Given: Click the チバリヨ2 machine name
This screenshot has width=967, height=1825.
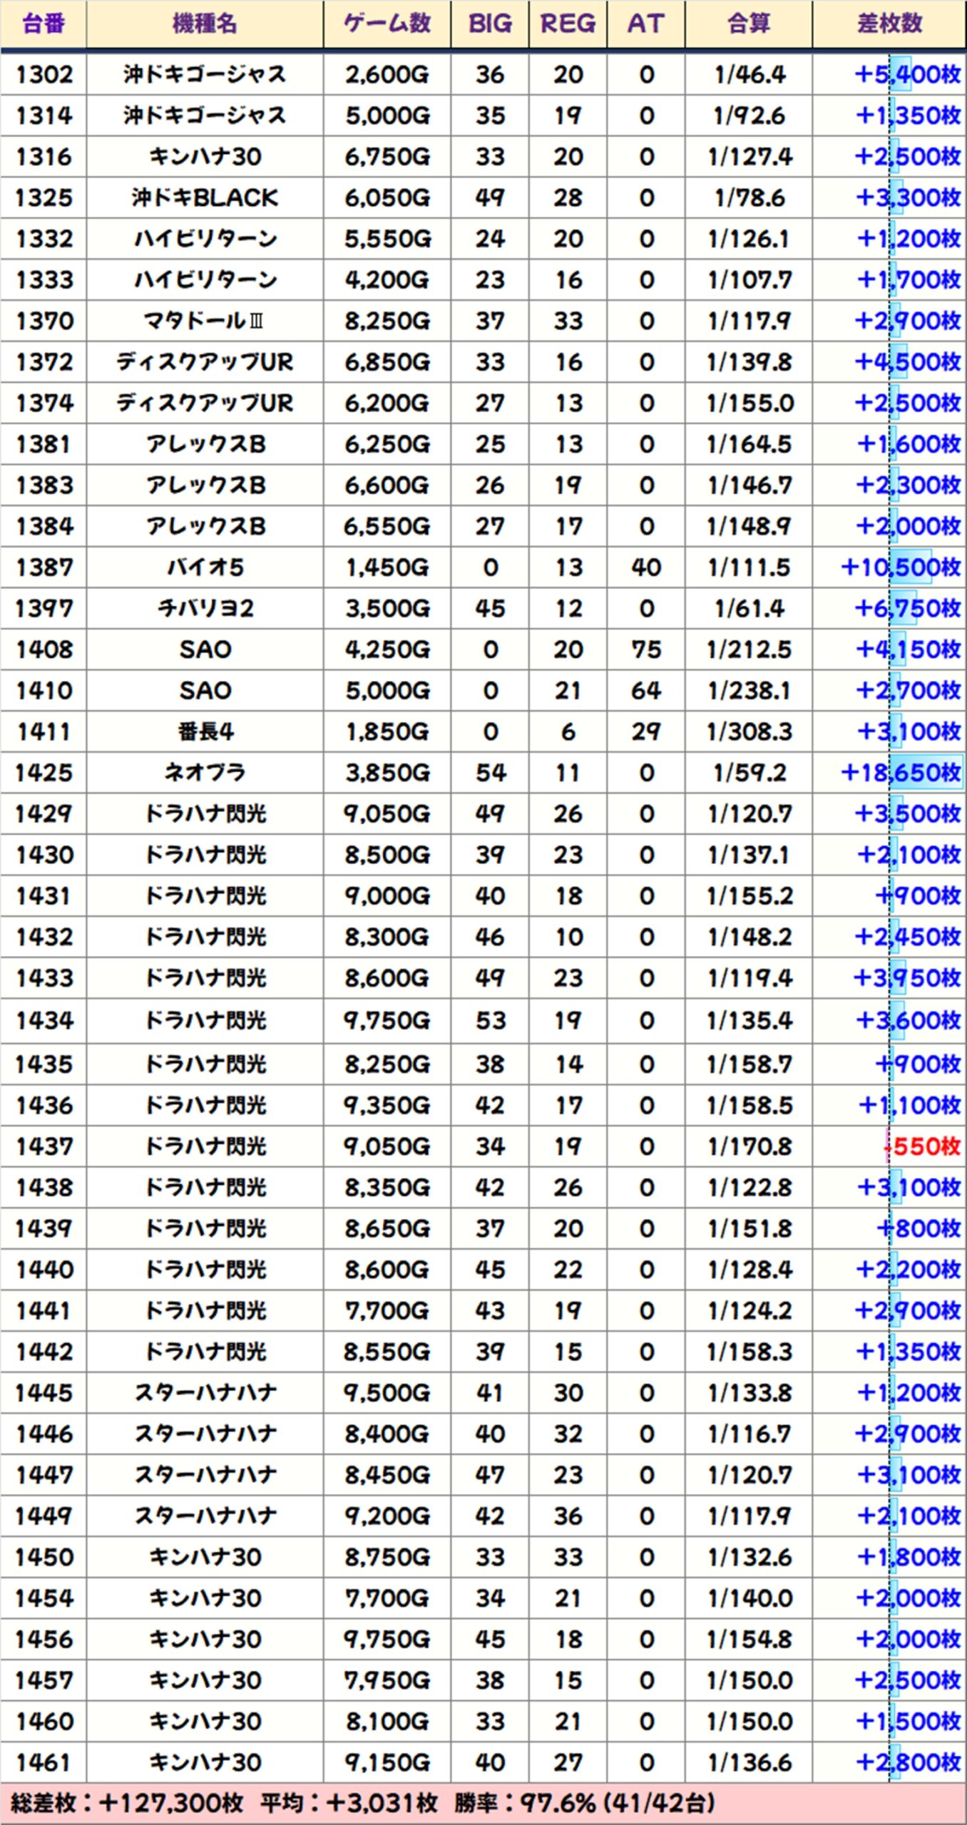Looking at the screenshot, I should pyautogui.click(x=205, y=608).
